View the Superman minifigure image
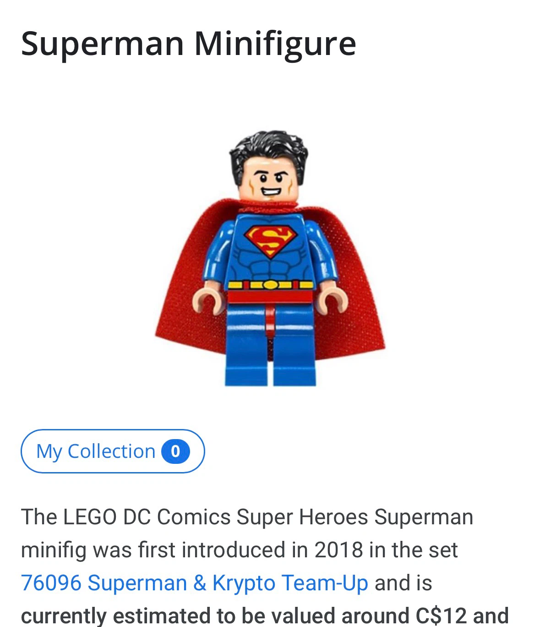The width and height of the screenshot is (540, 627). [x=270, y=258]
